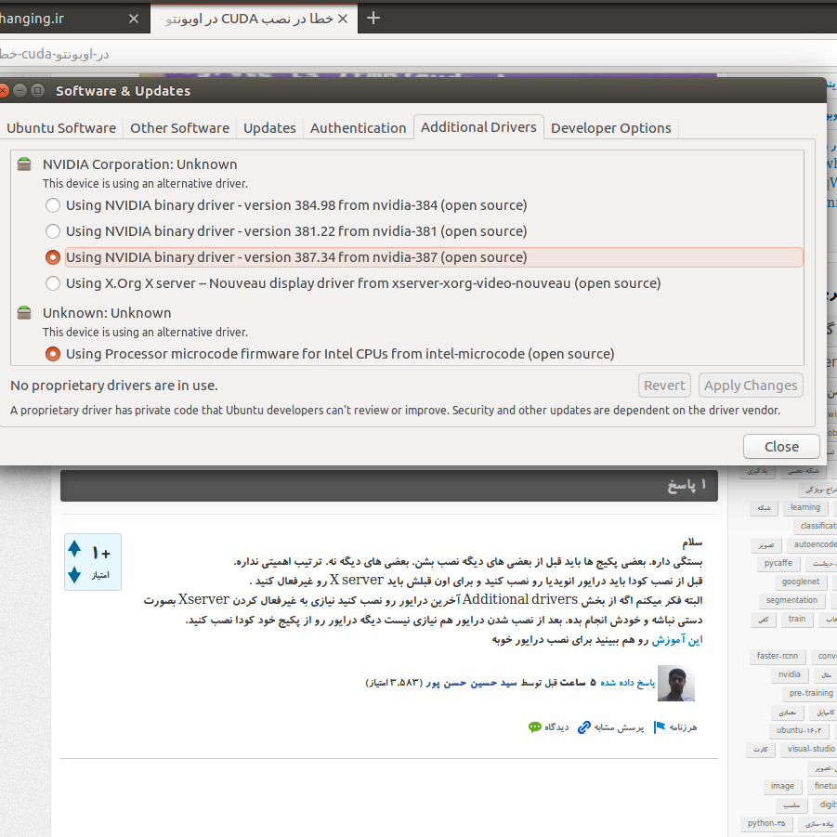Upvote the answer with the up arrow

coord(74,548)
